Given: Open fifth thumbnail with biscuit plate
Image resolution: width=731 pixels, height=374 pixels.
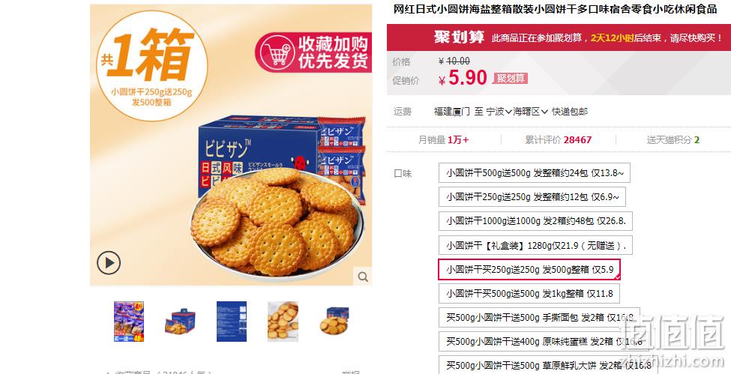Looking at the screenshot, I should coord(334,322).
